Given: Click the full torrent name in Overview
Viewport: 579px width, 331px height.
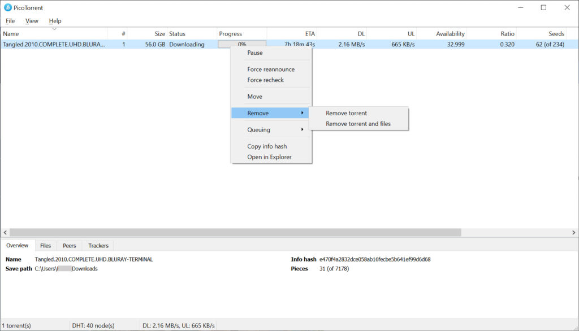Looking at the screenshot, I should [x=94, y=259].
